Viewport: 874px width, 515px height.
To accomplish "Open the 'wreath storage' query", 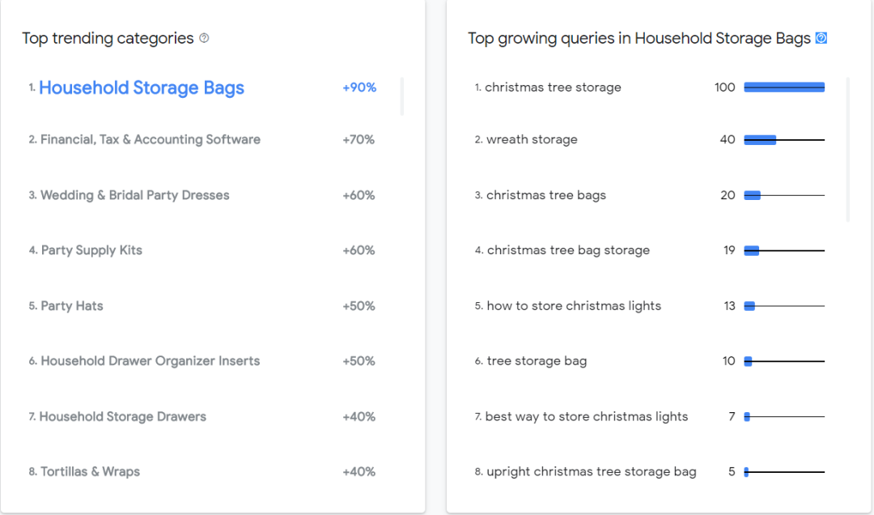I will pos(532,139).
